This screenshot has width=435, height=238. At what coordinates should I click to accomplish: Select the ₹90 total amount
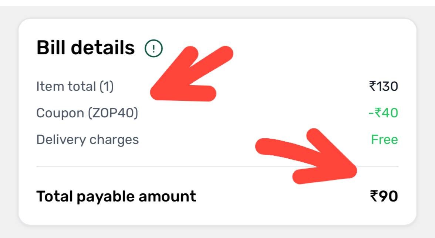tap(384, 196)
